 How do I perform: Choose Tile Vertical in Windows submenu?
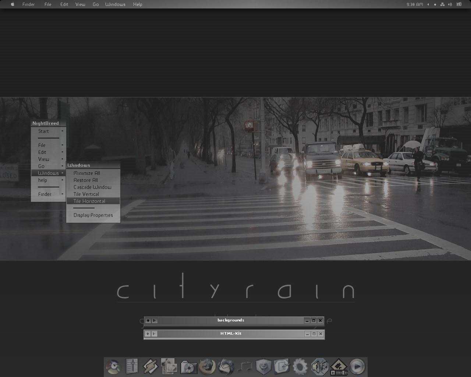coord(93,194)
